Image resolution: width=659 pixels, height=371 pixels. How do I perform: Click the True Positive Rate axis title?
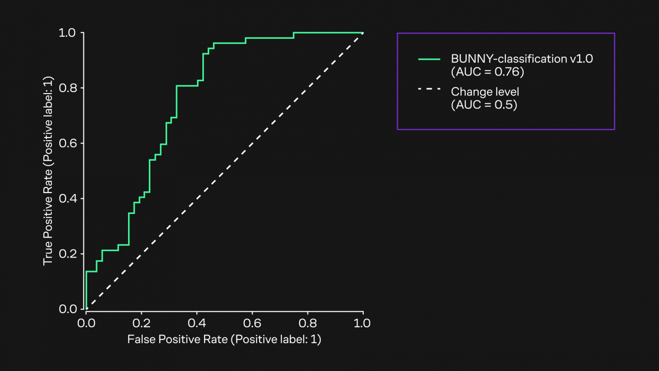48,171
